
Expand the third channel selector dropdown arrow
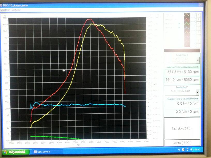pyautogui.click(x=179, y=23)
